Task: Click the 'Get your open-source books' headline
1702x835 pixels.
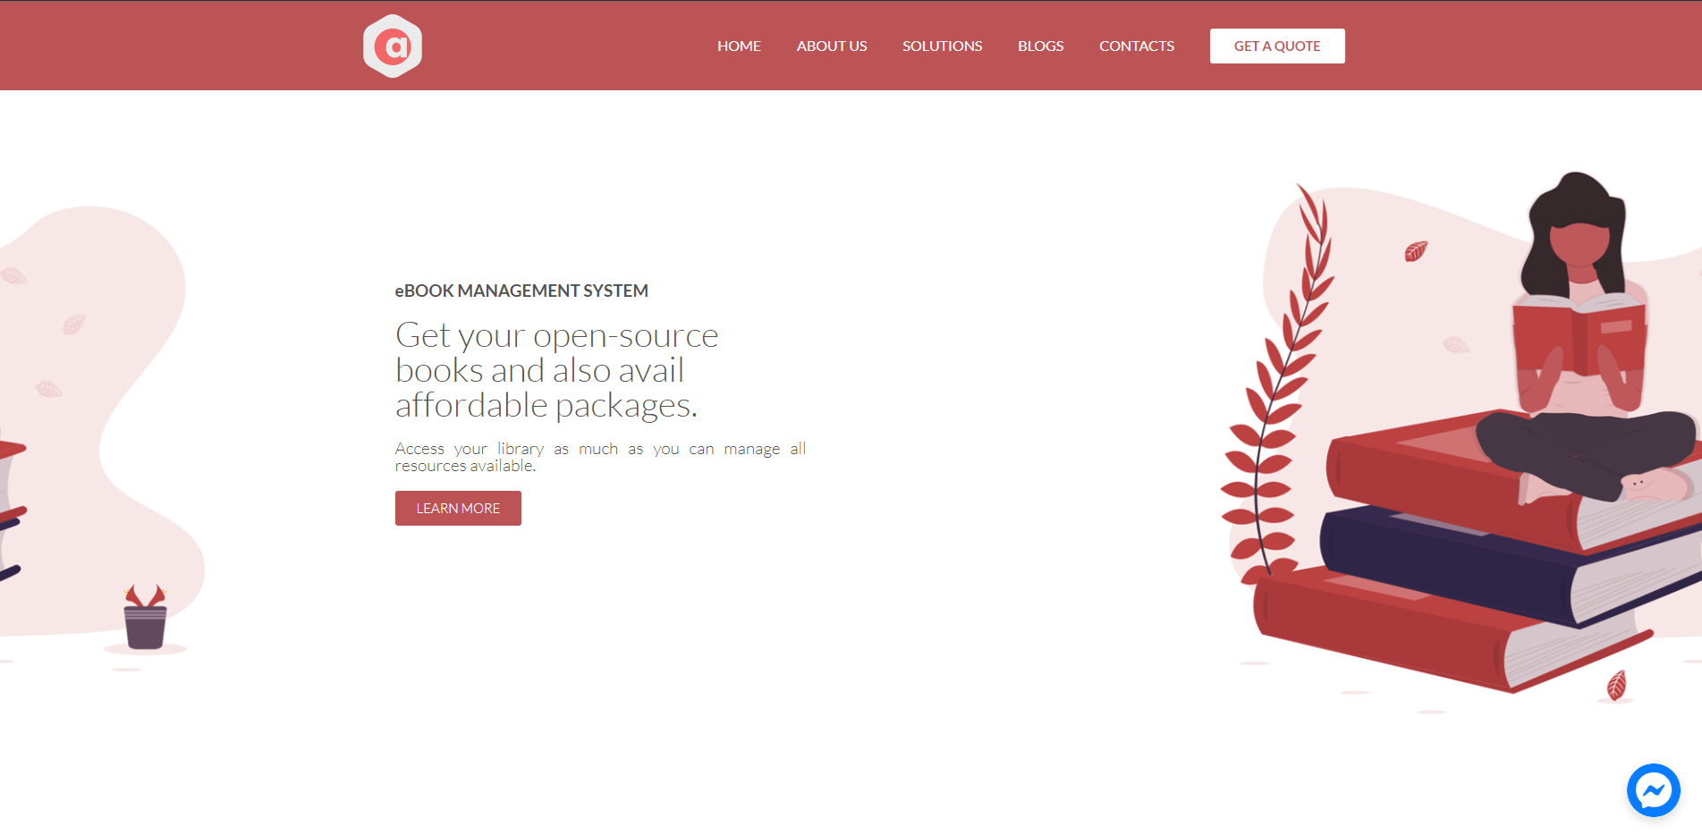Action: 556,369
